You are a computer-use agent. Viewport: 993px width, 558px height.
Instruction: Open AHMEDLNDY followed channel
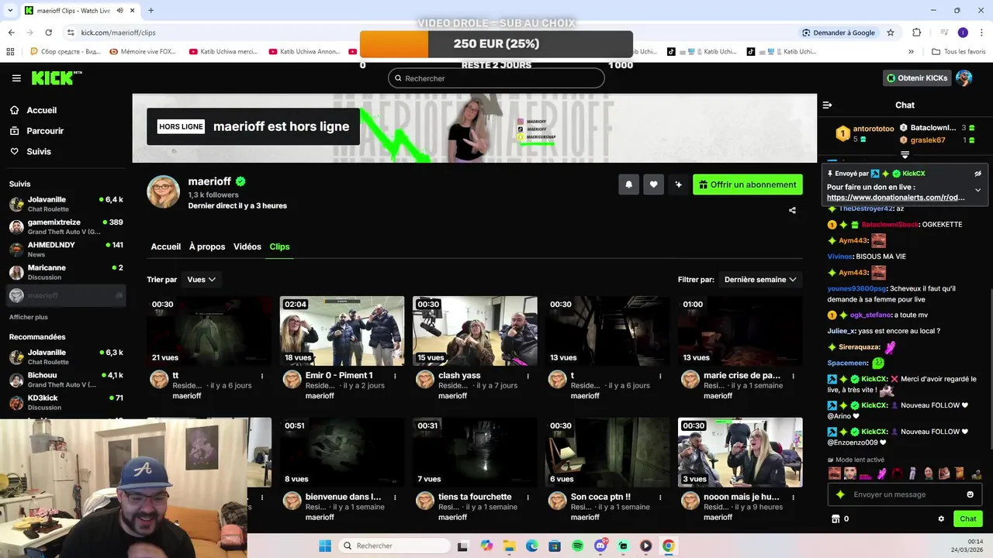click(x=66, y=249)
